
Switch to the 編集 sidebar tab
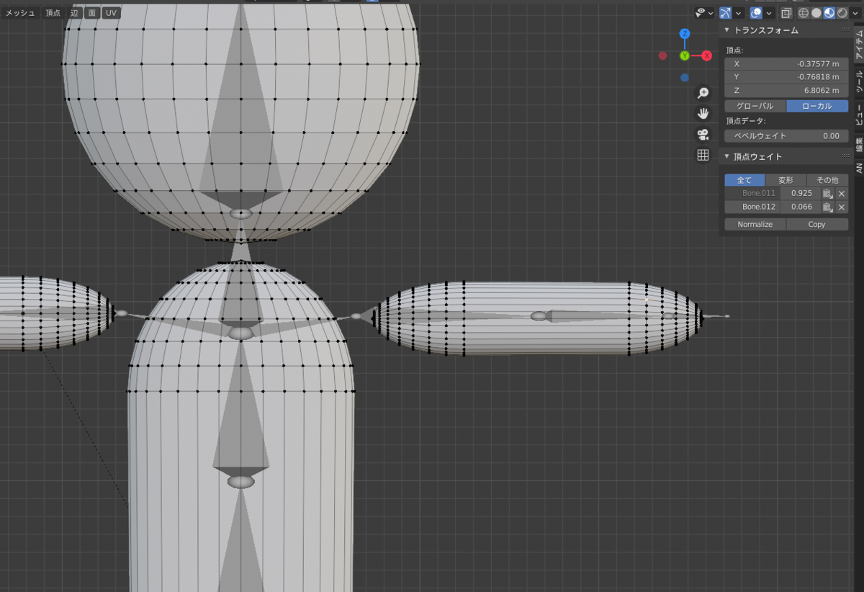pyautogui.click(x=858, y=144)
